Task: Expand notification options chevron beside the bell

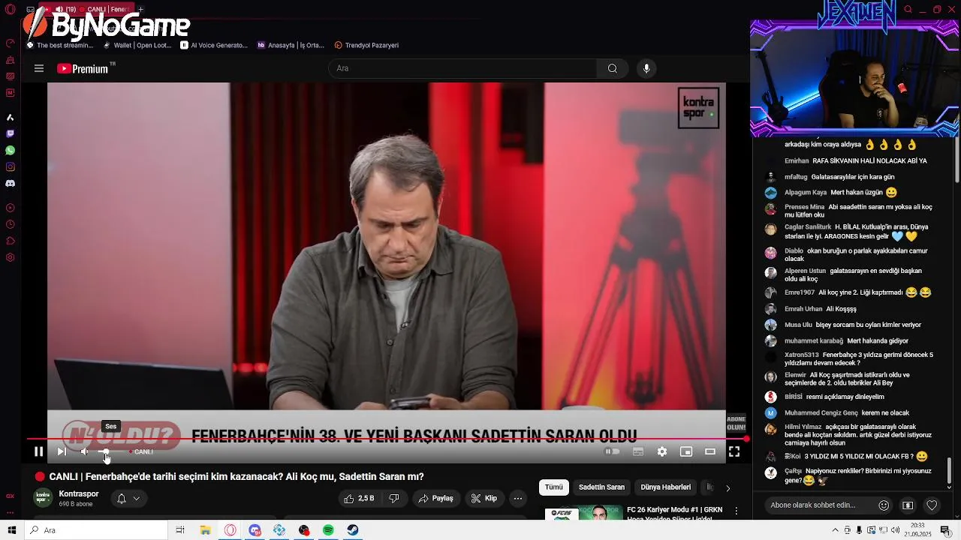Action: click(137, 498)
